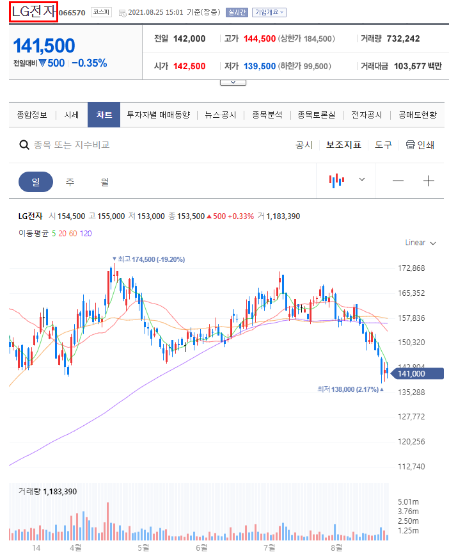Image resolution: width=449 pixels, height=559 pixels.
Task: Open the Linear scale dropdown
Action: (x=420, y=243)
